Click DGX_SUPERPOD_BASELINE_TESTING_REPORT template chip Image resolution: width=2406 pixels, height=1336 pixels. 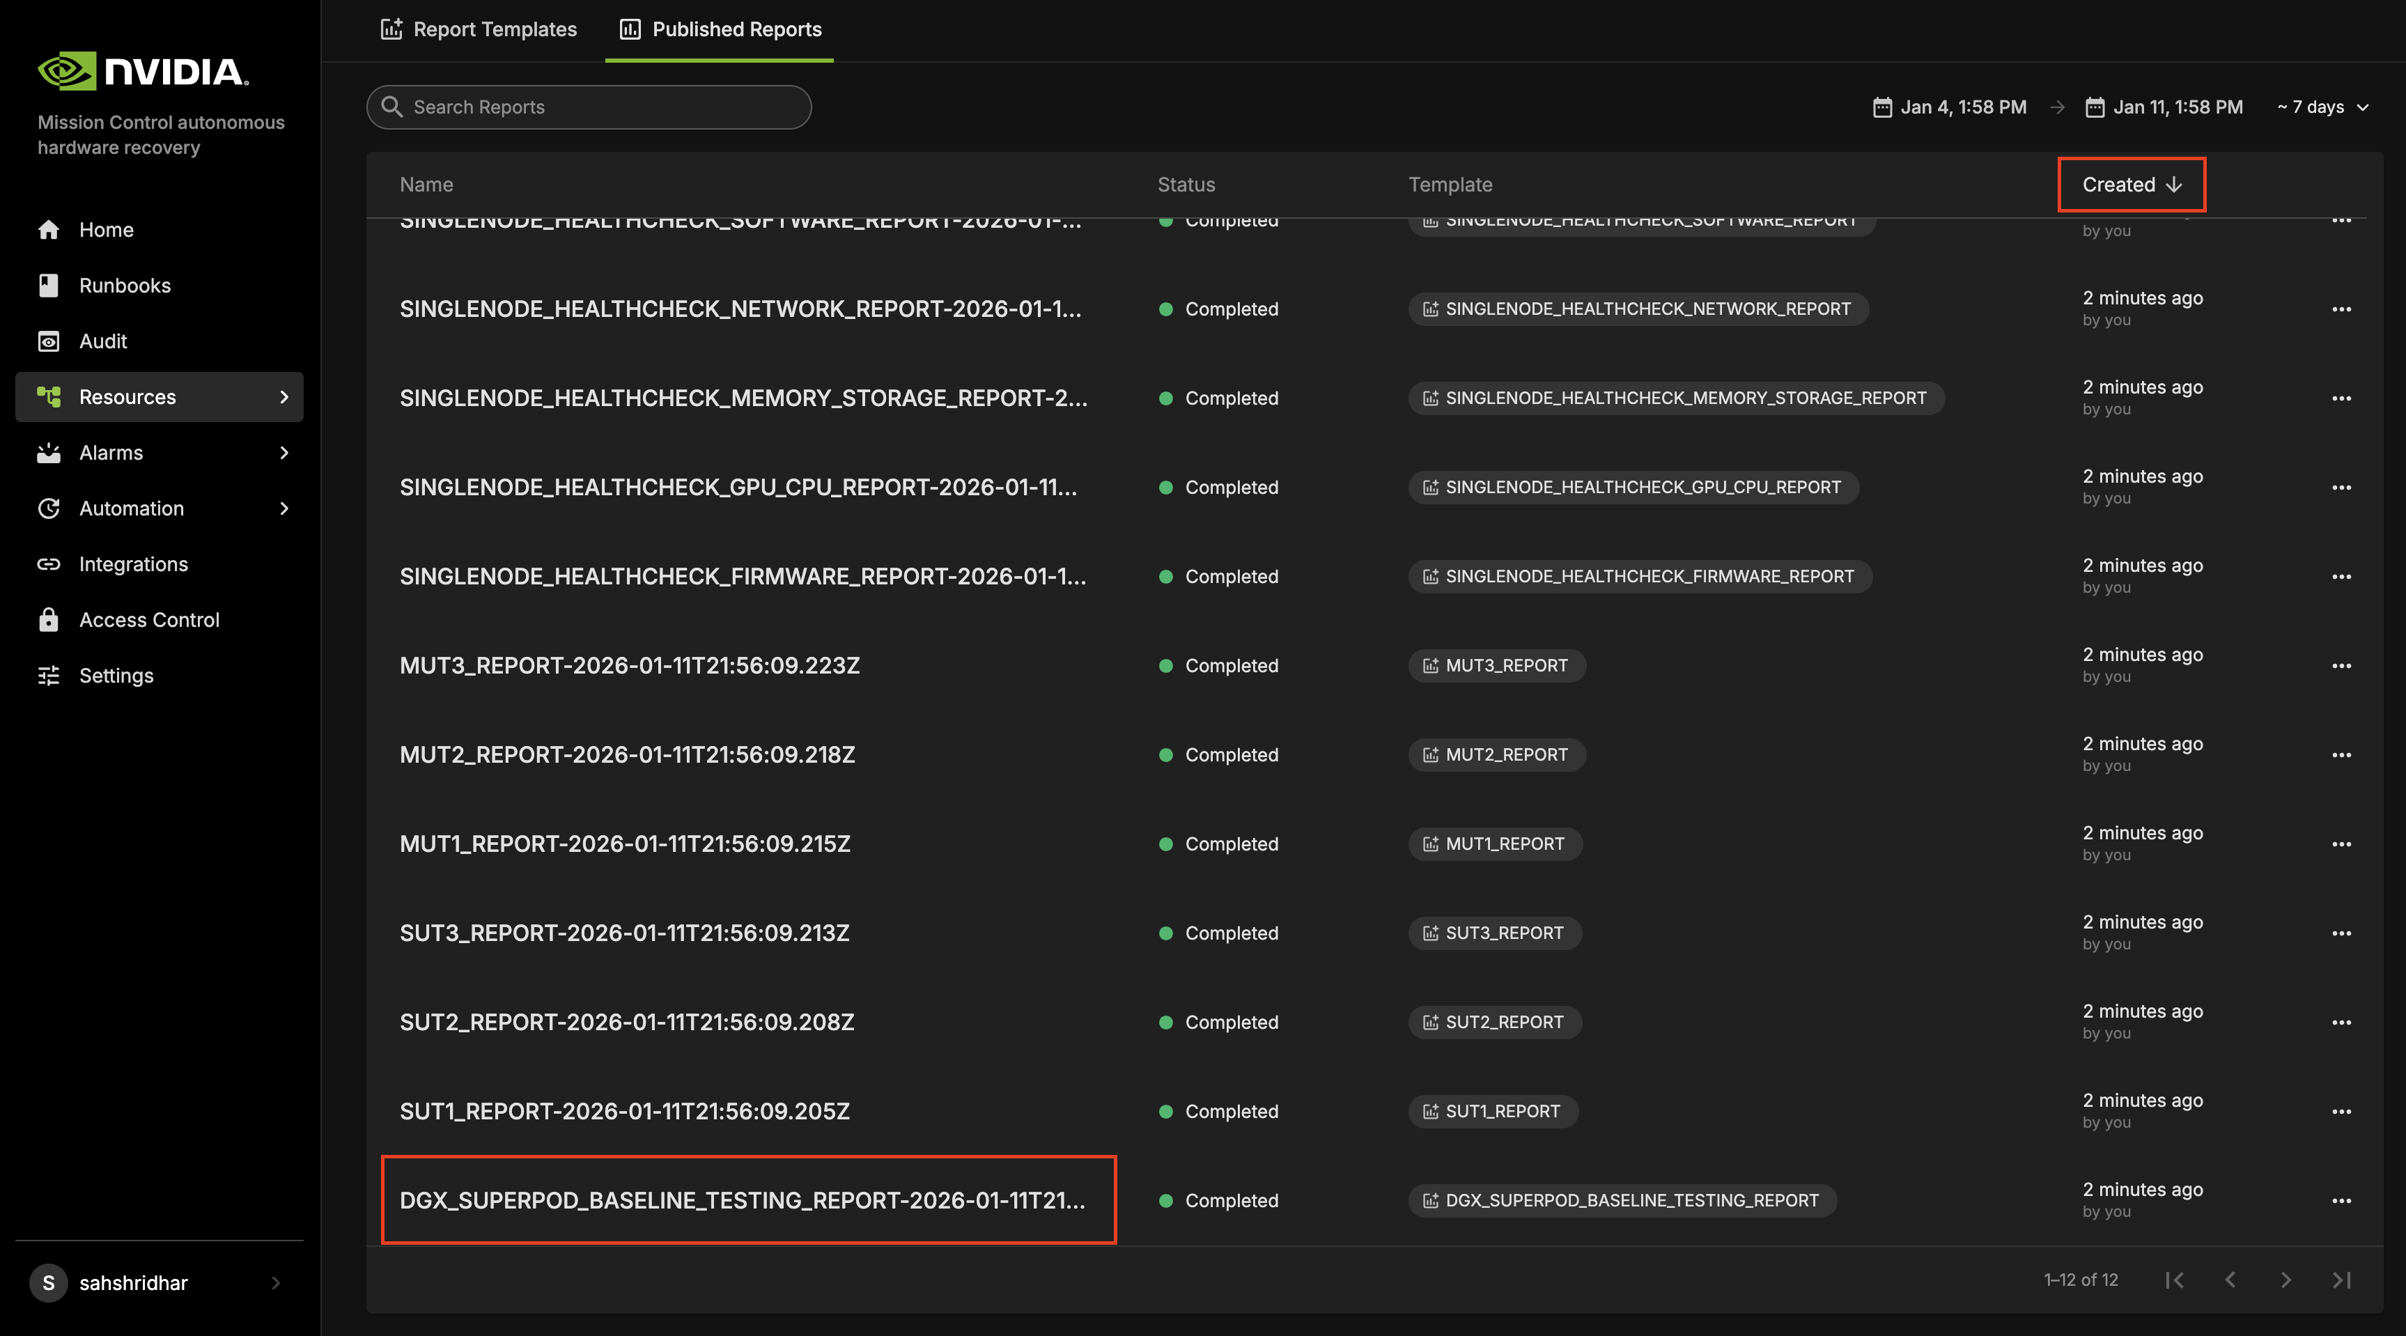coord(1622,1201)
